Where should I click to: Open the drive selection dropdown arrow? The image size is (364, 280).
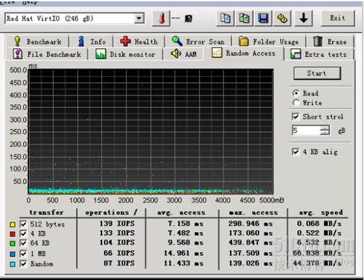coord(139,19)
